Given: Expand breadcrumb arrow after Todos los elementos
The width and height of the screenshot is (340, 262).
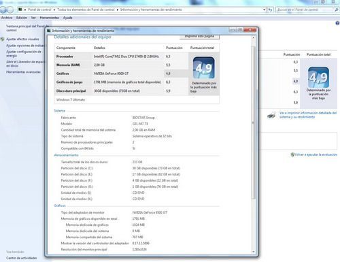Looking at the screenshot, I should (x=118, y=10).
